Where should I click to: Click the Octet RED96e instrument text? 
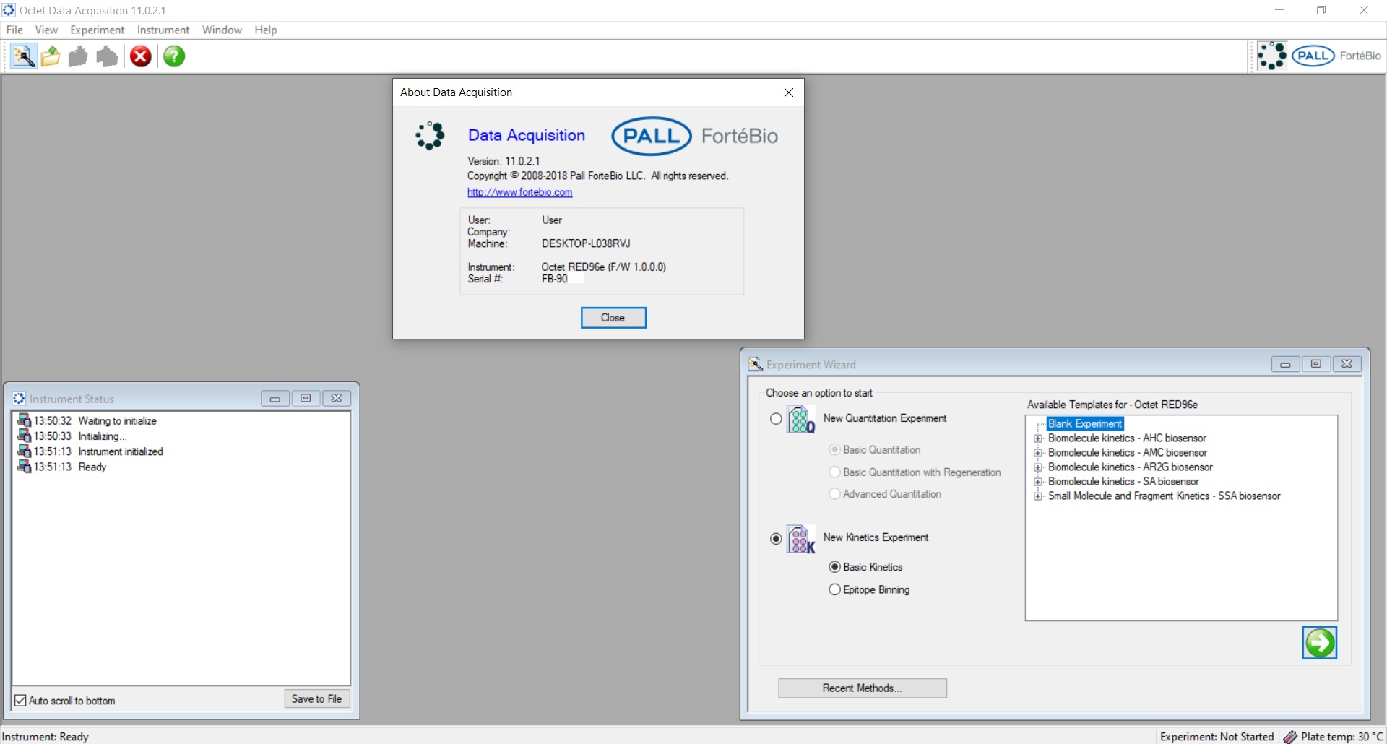tap(604, 267)
